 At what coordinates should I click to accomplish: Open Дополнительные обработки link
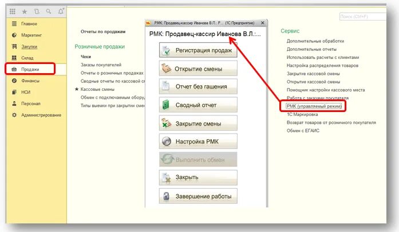(x=315, y=41)
